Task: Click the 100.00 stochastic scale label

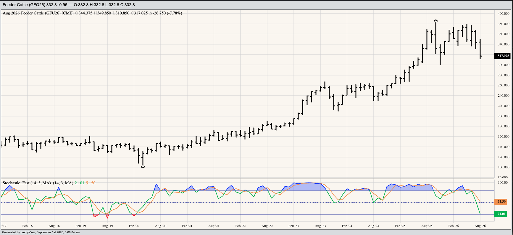Action: [503, 183]
